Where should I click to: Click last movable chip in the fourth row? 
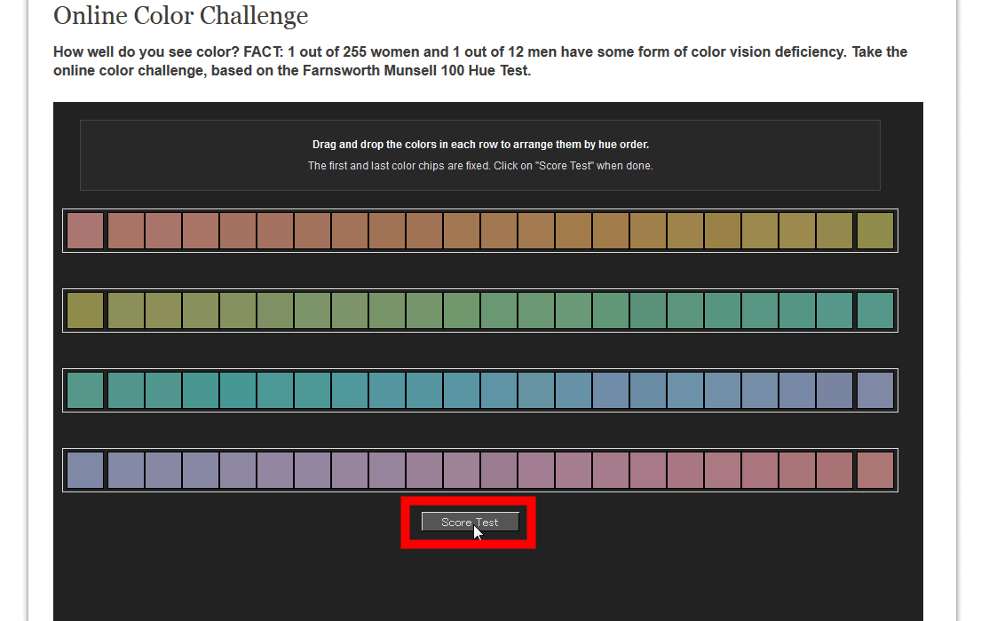(x=835, y=470)
